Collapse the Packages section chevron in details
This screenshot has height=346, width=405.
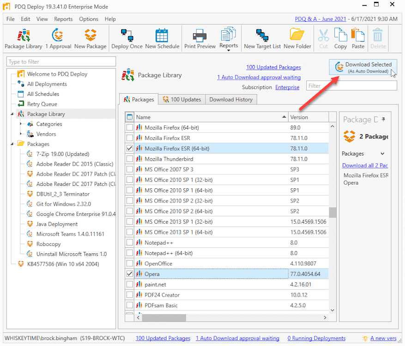(382, 154)
